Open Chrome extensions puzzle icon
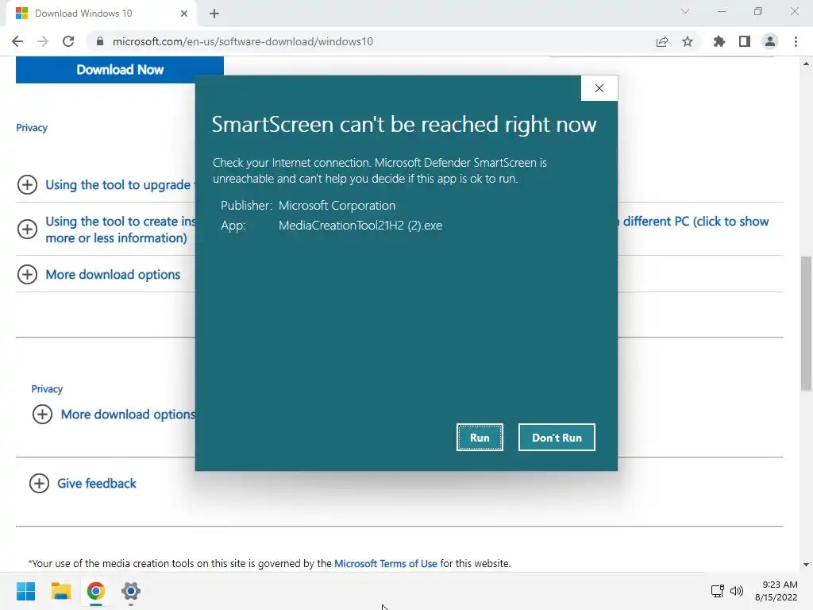The width and height of the screenshot is (813, 610). (719, 41)
